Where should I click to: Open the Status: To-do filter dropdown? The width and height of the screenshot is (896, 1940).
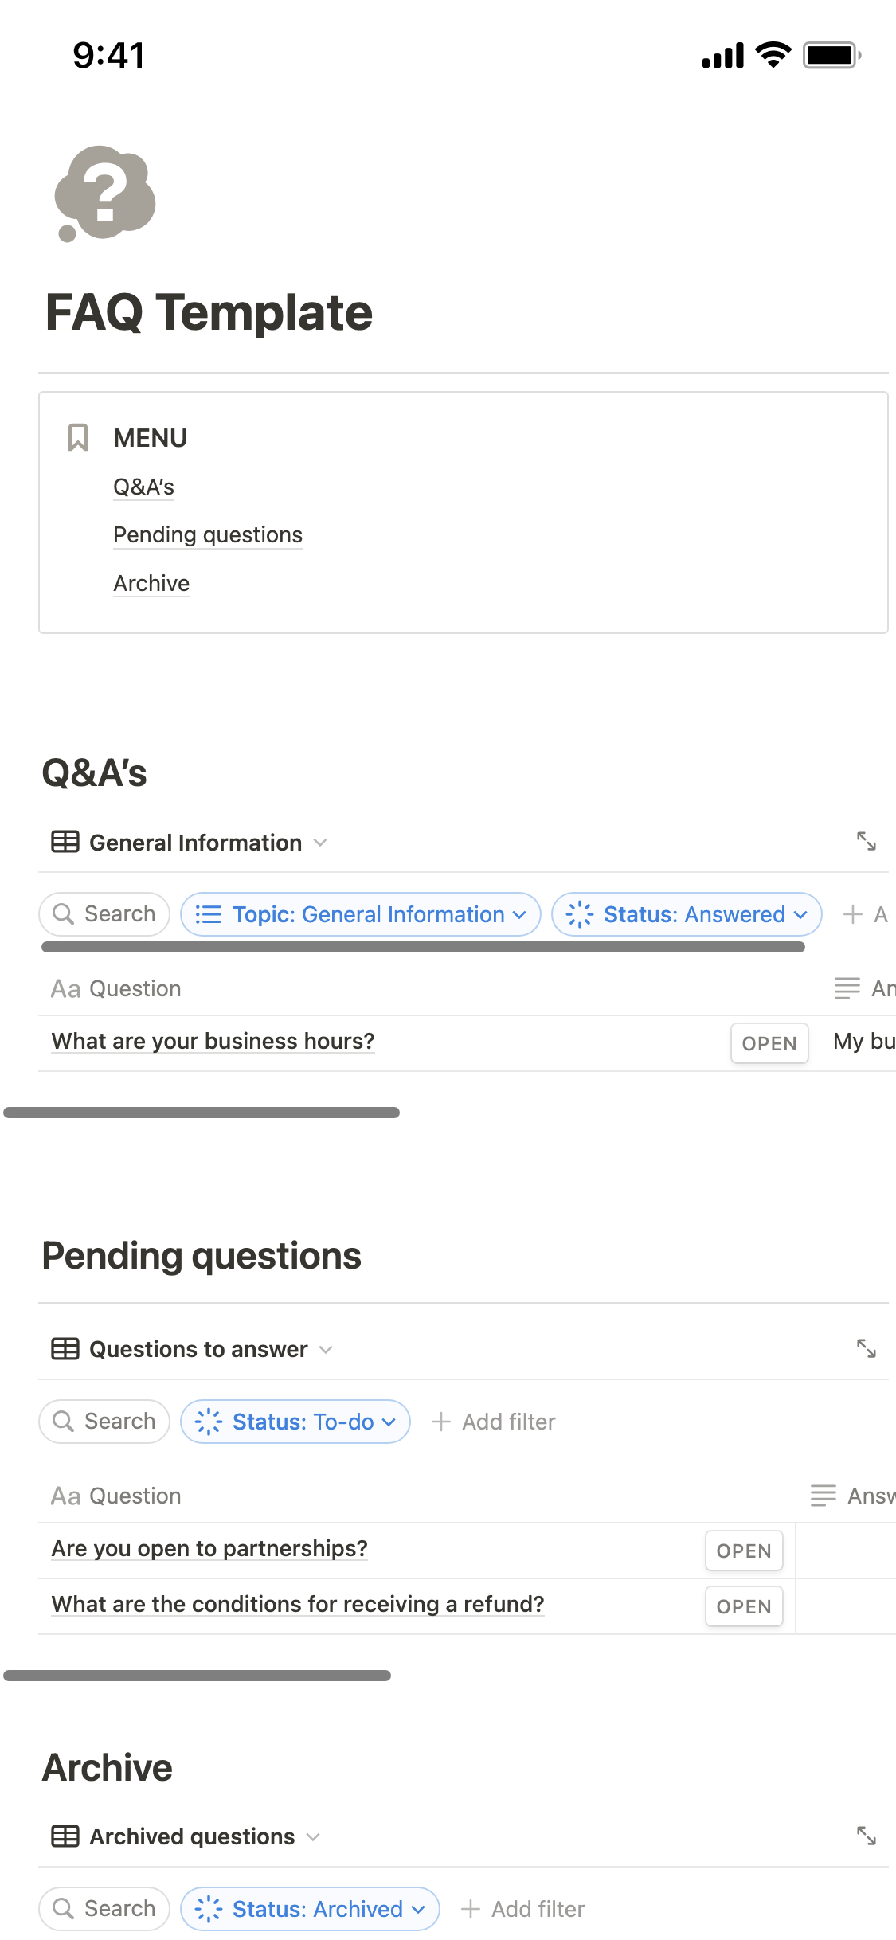[x=295, y=1422]
